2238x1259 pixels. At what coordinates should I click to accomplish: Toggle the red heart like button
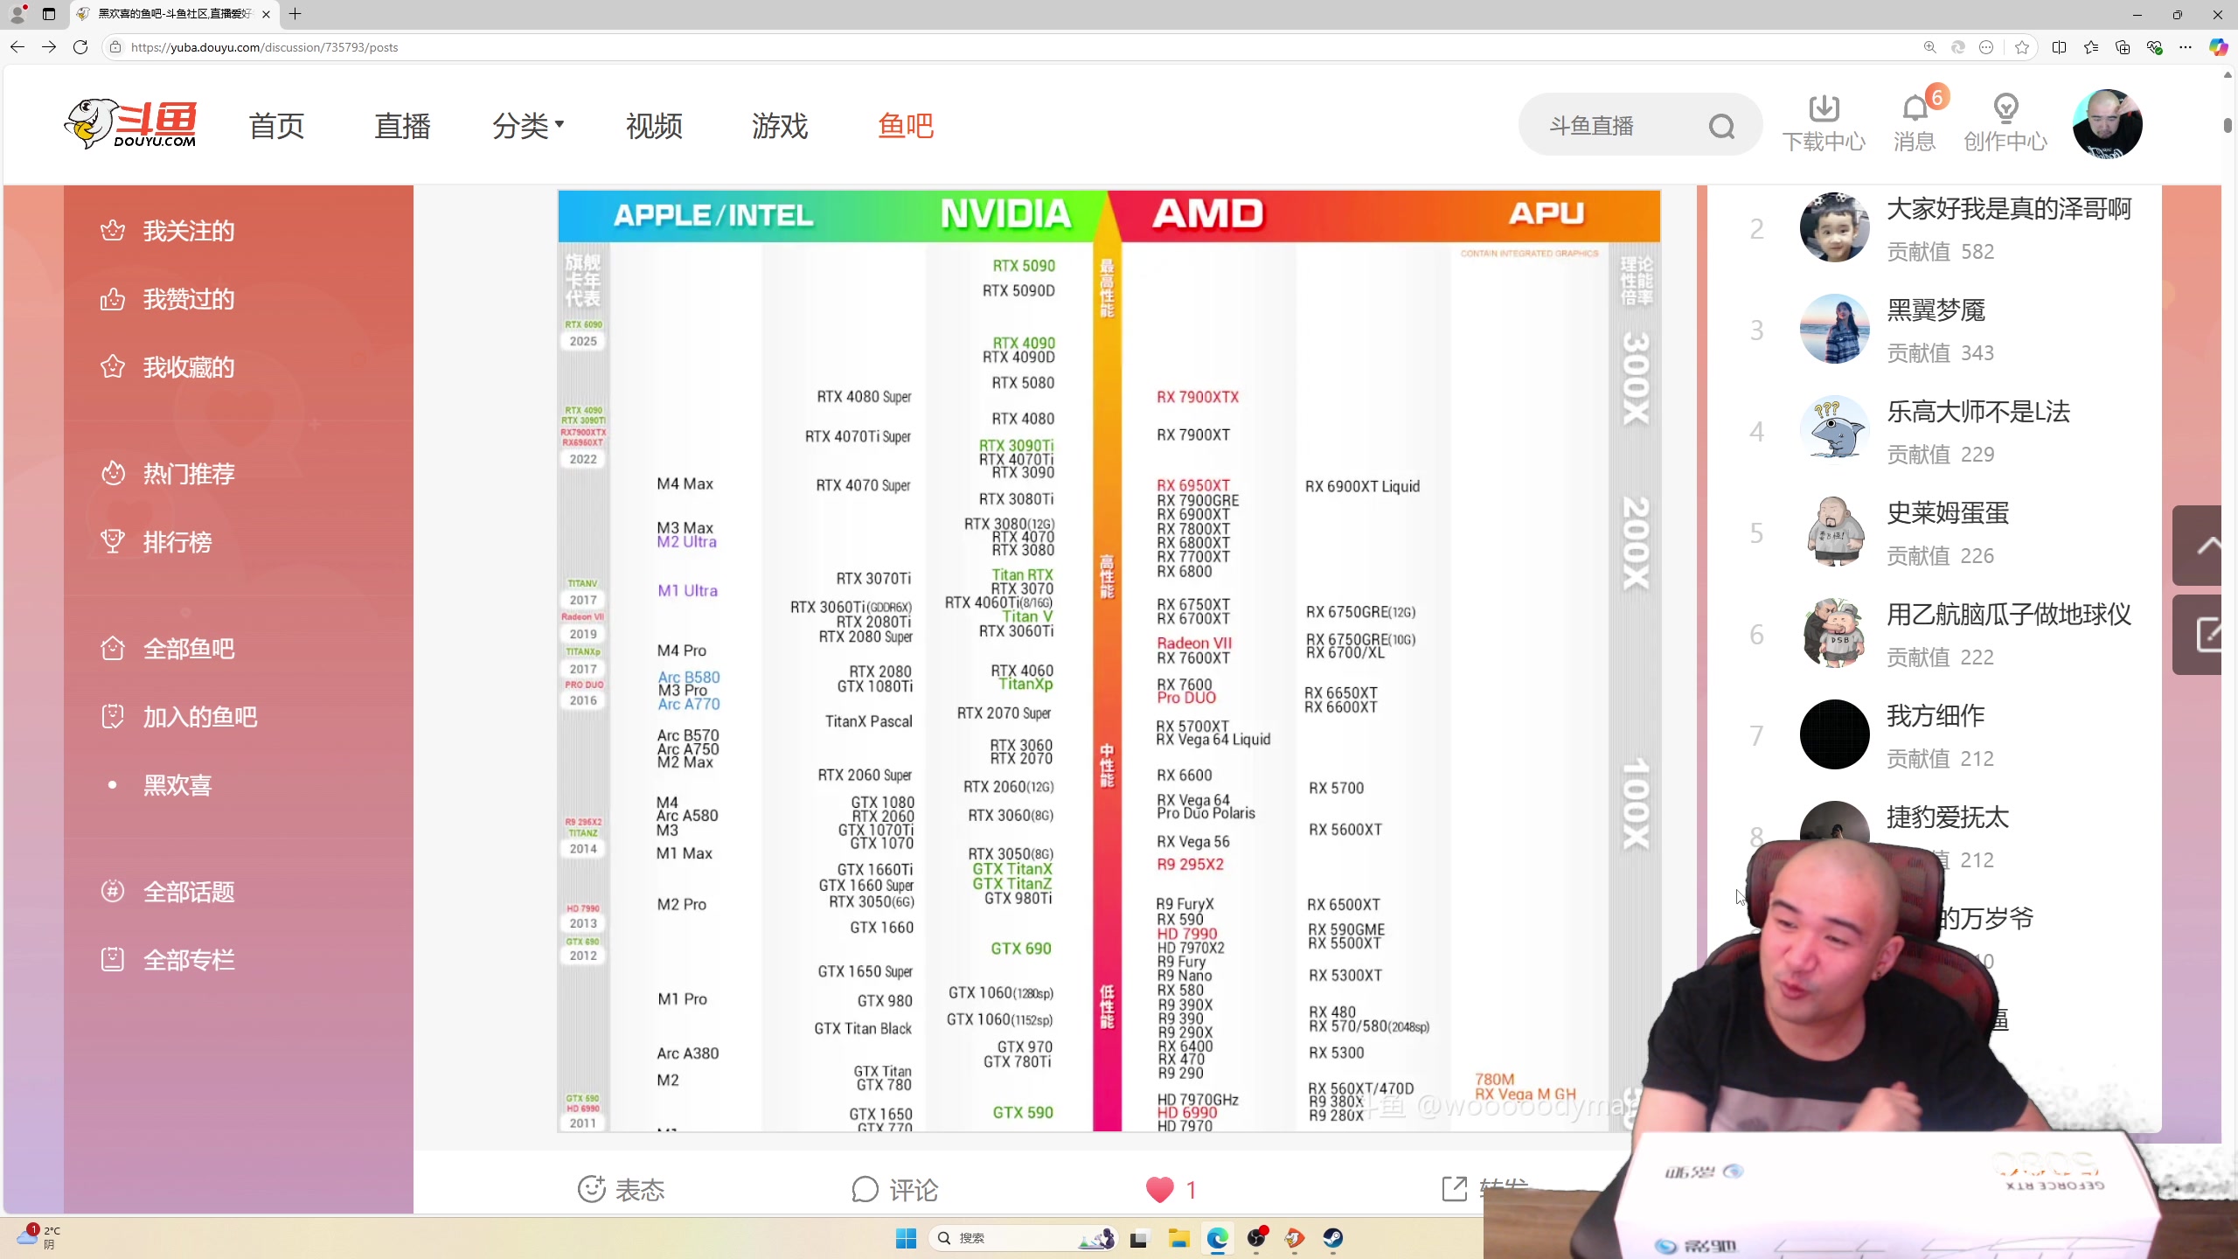tap(1160, 1189)
